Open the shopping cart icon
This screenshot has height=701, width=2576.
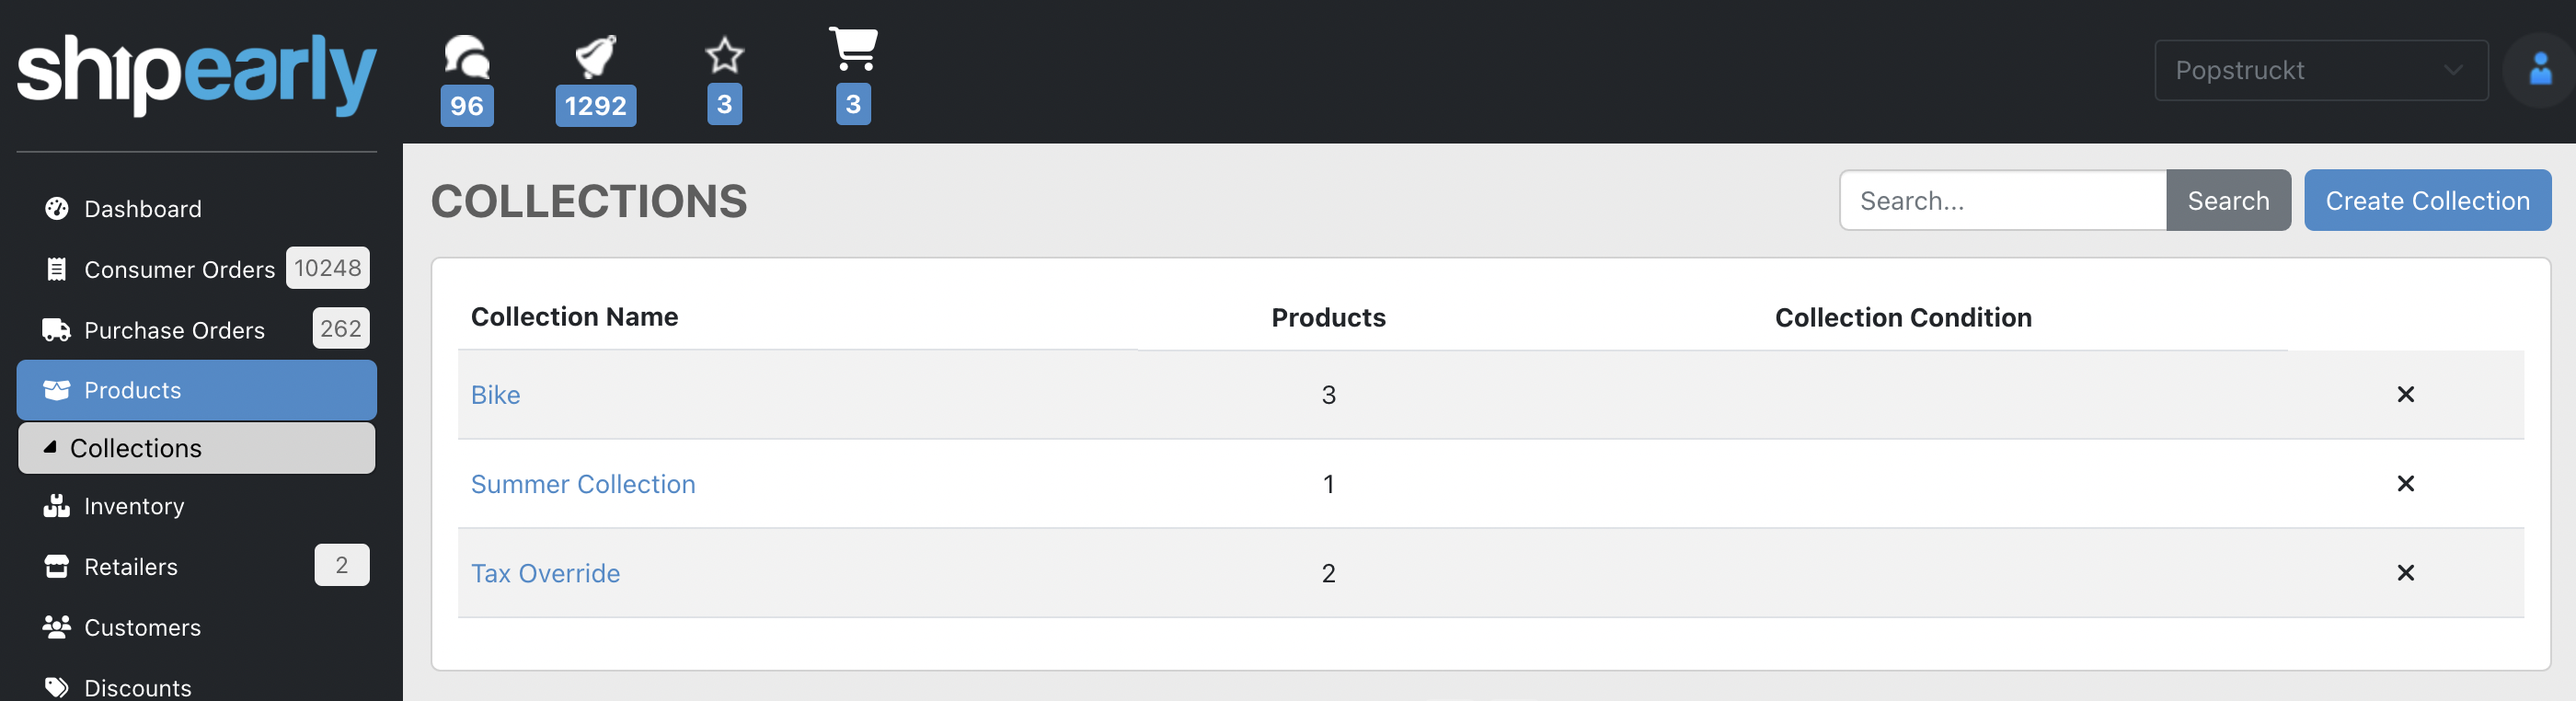coord(853,50)
